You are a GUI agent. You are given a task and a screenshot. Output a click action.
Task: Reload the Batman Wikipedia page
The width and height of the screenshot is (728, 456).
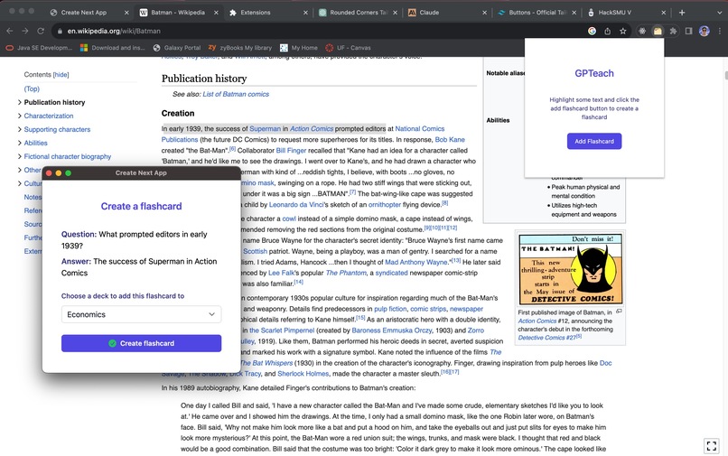[x=41, y=31]
